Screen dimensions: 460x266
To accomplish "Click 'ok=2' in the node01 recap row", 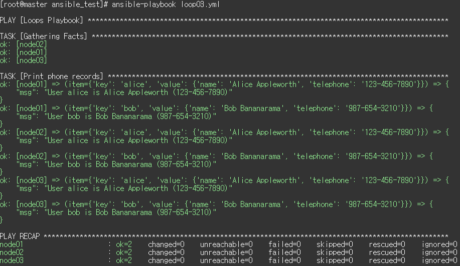I will point(124,244).
